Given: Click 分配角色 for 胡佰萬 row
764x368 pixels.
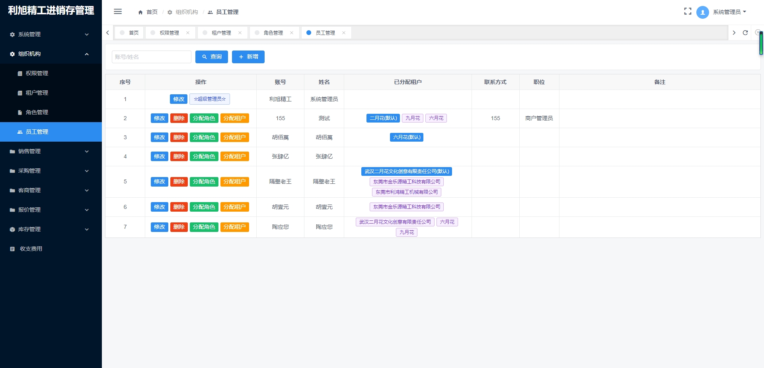Looking at the screenshot, I should pyautogui.click(x=204, y=137).
